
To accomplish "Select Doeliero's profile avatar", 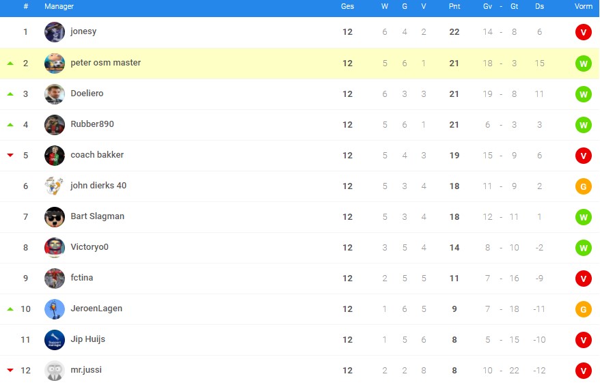I will click(55, 94).
